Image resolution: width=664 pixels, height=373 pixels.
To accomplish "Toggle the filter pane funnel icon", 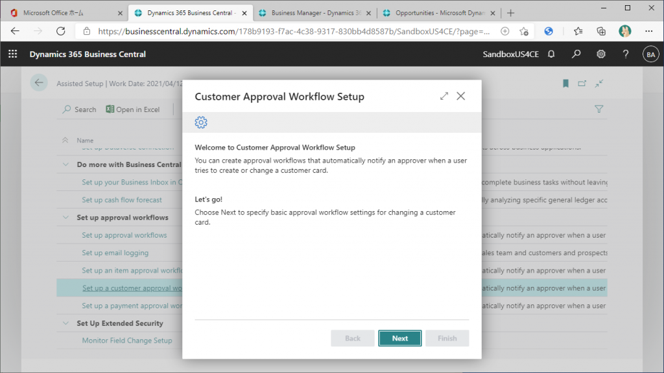I will 599,109.
